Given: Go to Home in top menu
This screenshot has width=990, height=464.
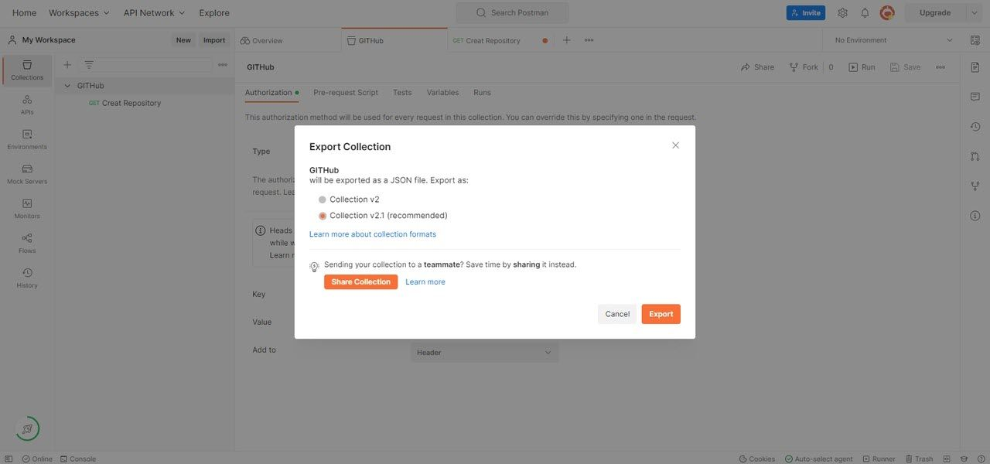Looking at the screenshot, I should [24, 12].
